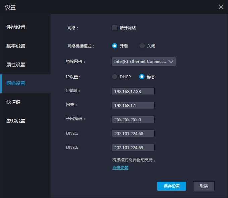Viewport: 228px width, 198px height.
Task: Switch to 基本设置 tab
Action: click(25, 46)
